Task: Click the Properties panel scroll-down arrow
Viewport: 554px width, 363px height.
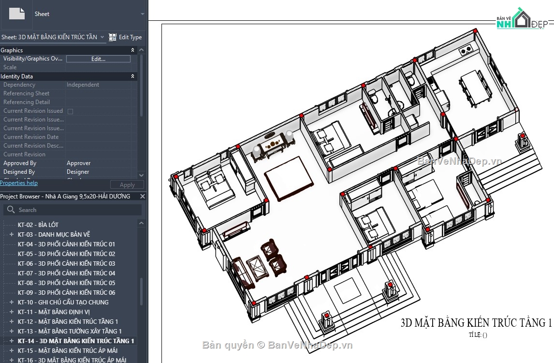Action: tap(141, 175)
